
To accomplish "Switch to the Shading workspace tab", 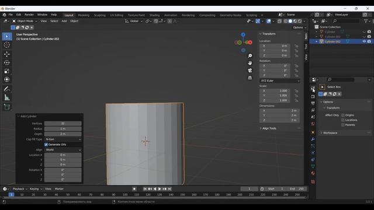I will [154, 15].
